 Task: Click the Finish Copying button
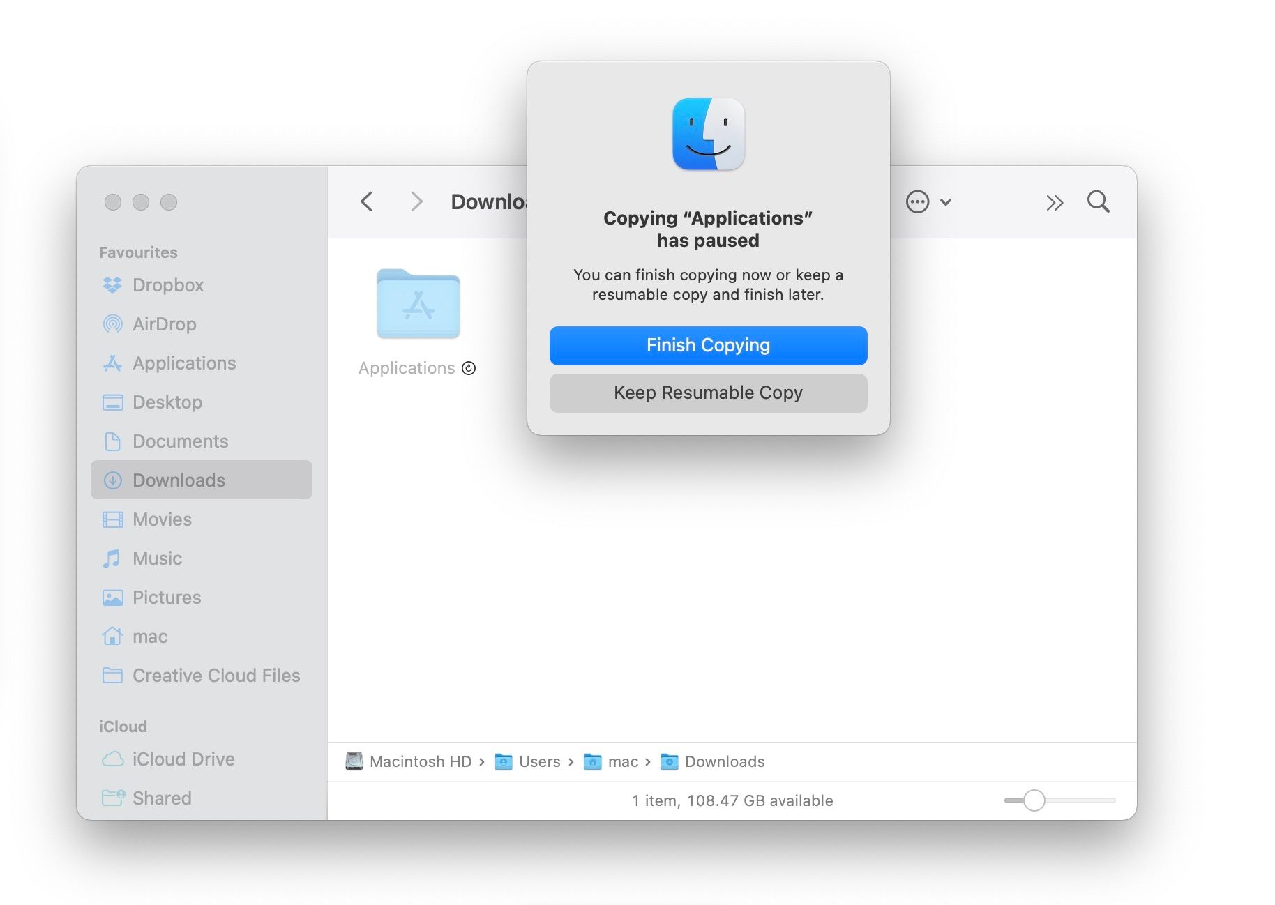708,346
